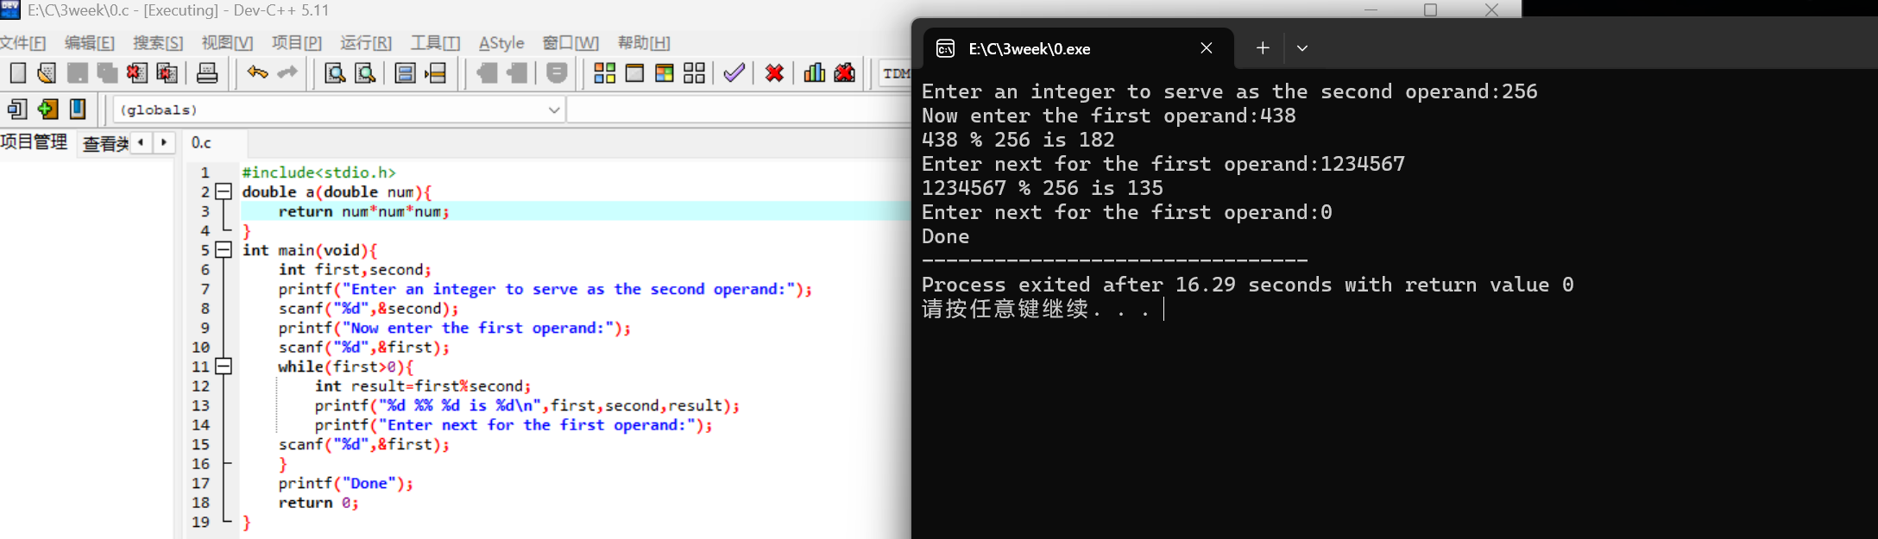Open the 帮助[H] menu
This screenshot has height=539, width=1878.
click(644, 43)
